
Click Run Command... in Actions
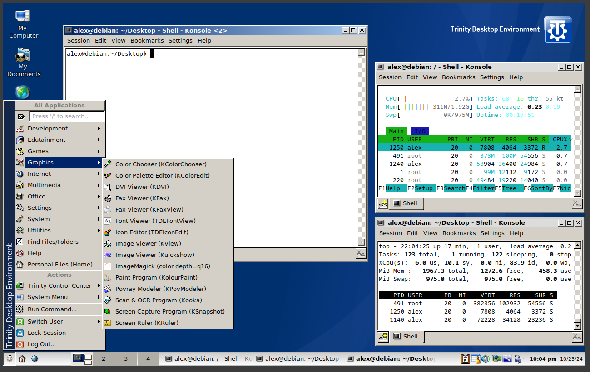click(52, 309)
